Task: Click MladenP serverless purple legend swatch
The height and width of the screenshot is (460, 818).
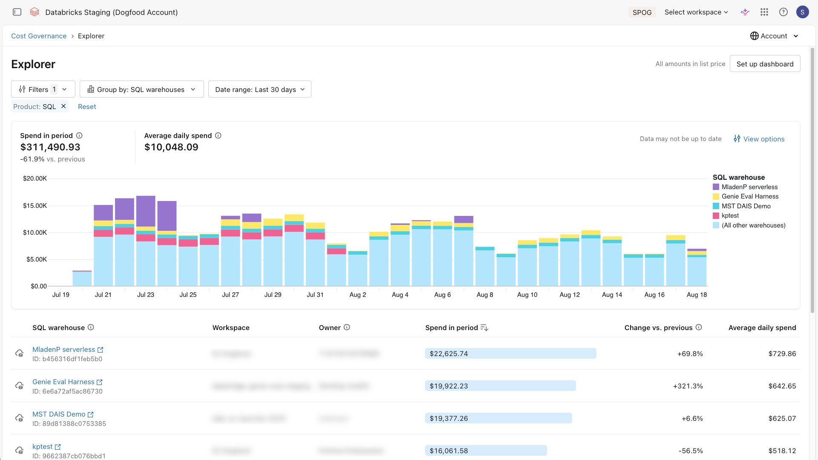Action: coord(716,187)
